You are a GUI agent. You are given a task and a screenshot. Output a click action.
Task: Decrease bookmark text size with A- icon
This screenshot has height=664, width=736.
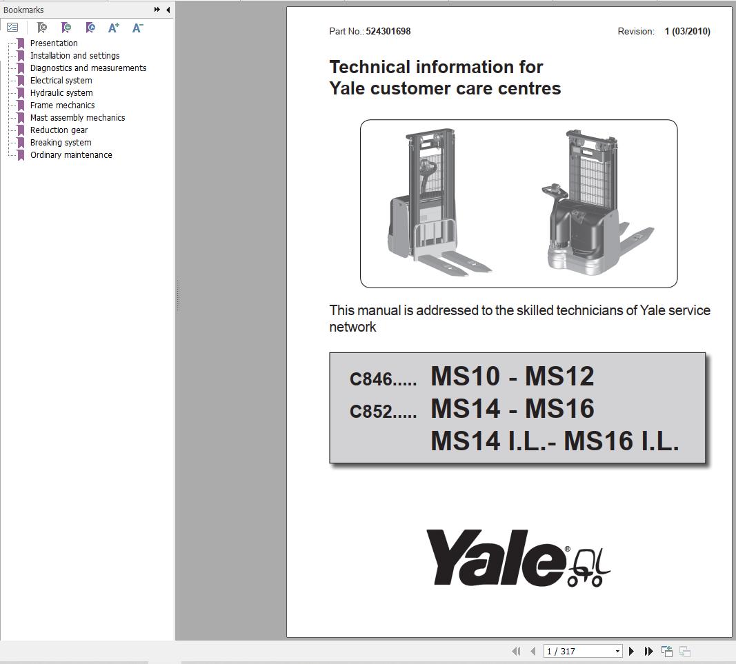137,28
